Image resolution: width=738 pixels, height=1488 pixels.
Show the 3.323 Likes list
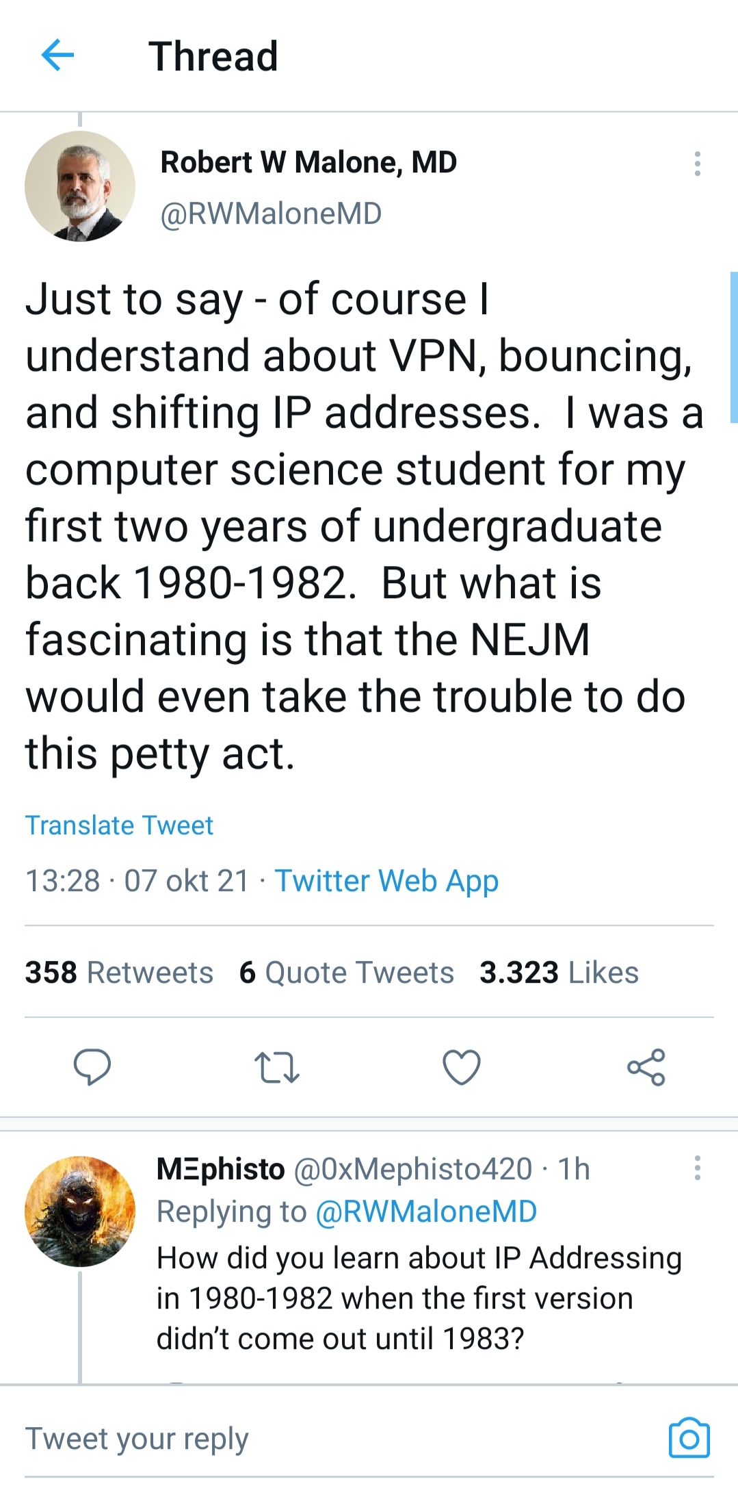tap(559, 973)
